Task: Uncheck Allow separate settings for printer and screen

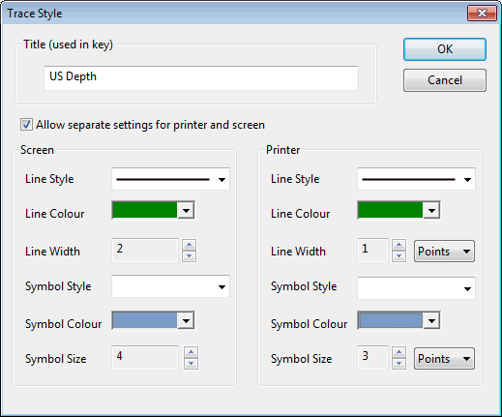Action: coord(26,125)
